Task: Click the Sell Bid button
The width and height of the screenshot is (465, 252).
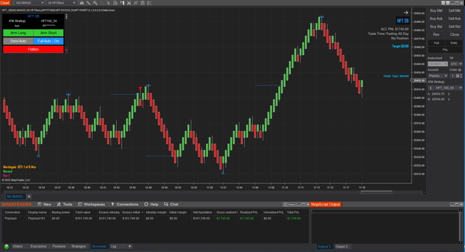Action: pos(454,27)
